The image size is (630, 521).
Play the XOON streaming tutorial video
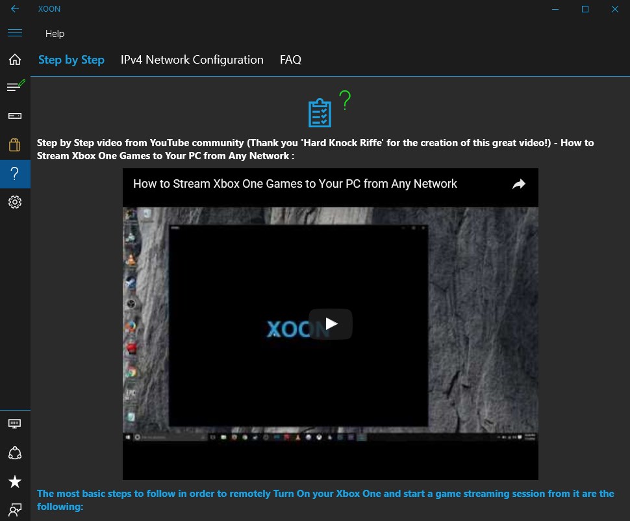pyautogui.click(x=331, y=324)
